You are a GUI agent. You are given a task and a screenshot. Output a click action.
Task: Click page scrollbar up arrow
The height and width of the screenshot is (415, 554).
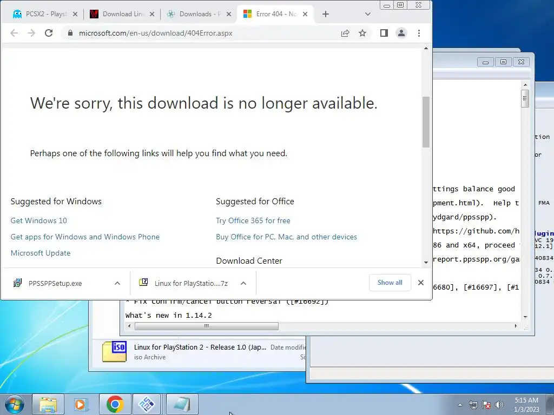click(426, 48)
